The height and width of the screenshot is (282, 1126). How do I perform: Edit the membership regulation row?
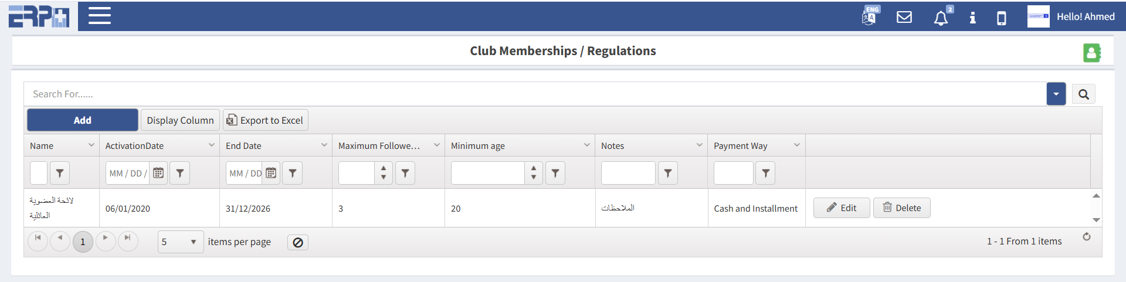841,208
